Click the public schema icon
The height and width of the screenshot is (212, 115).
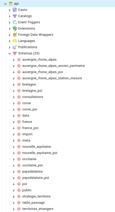(19, 190)
